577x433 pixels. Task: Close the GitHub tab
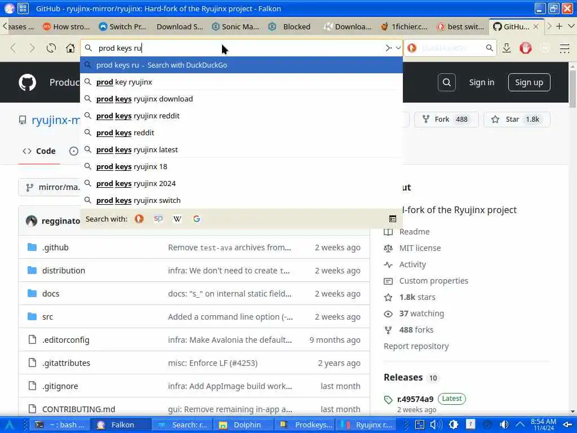pyautogui.click(x=536, y=26)
